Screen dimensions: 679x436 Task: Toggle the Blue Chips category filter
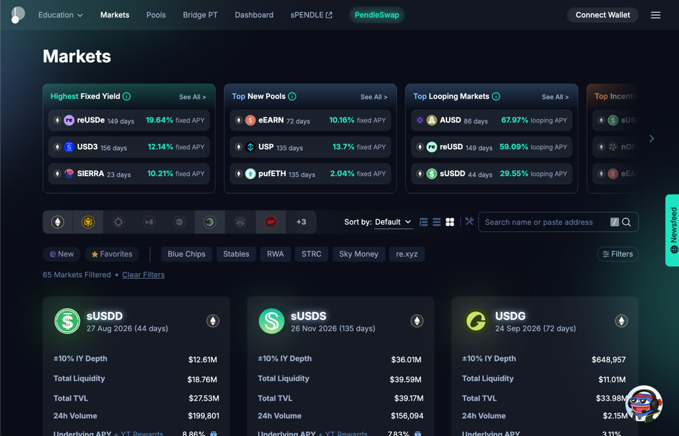(187, 254)
